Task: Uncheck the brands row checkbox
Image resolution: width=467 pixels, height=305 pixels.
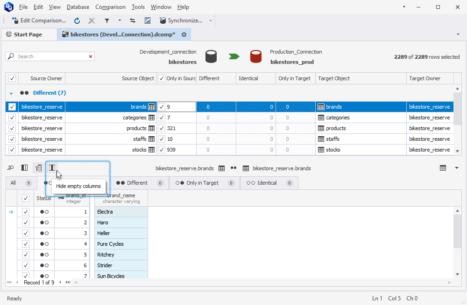Action: point(12,107)
